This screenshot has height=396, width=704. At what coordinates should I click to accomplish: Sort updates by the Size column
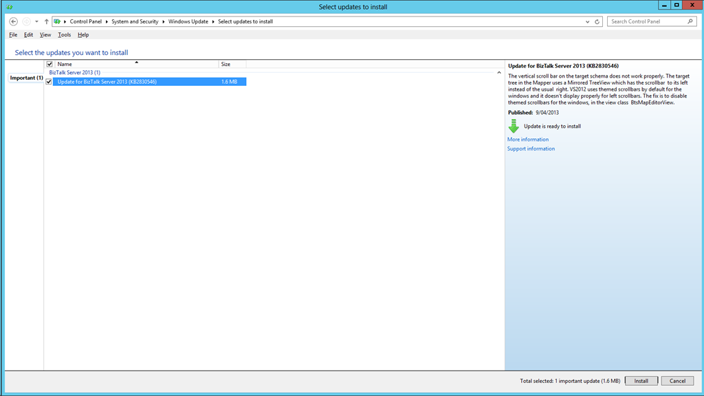point(232,64)
